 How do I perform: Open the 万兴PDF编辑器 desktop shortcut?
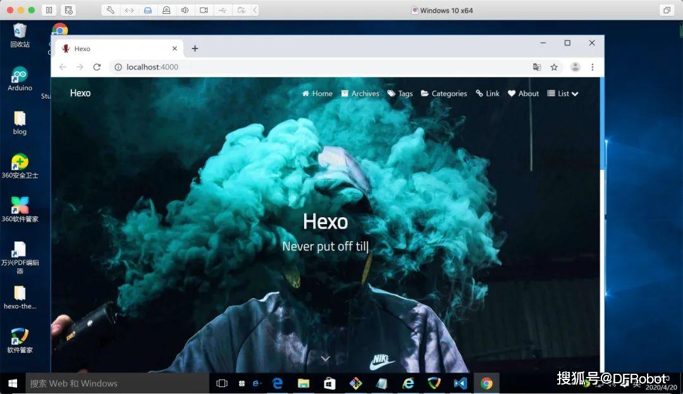point(20,258)
